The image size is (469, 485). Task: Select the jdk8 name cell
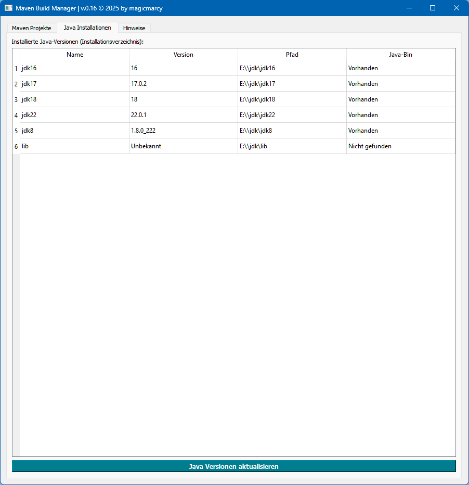(x=75, y=131)
